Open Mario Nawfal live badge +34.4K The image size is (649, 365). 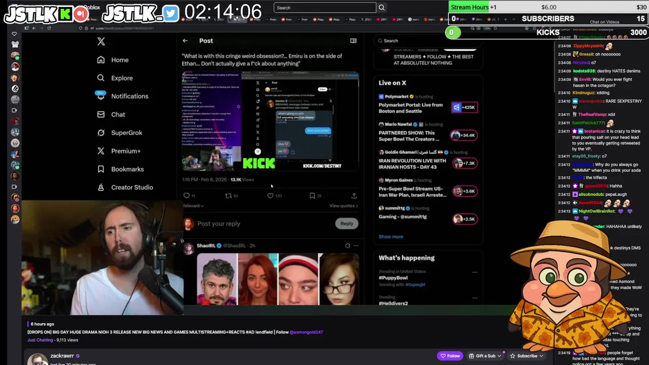pyautogui.click(x=464, y=135)
